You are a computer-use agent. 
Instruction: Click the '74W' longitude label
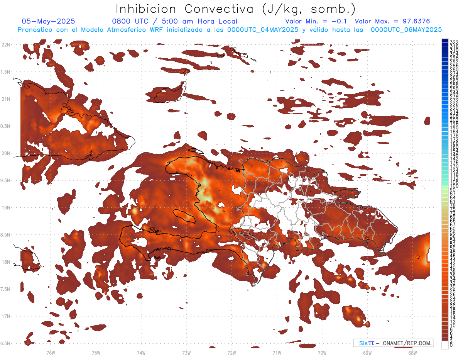pyautogui.click(x=141, y=353)
